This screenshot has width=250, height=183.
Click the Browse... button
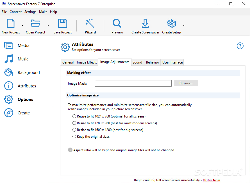[x=186, y=83]
